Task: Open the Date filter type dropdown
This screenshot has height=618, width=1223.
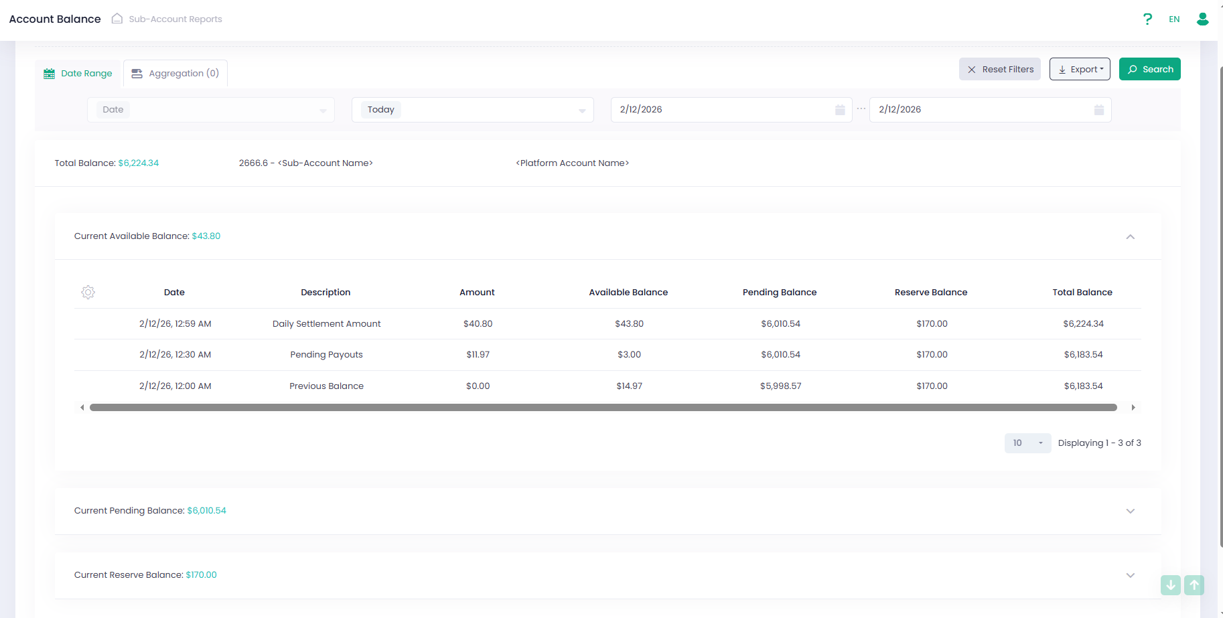Action: click(210, 110)
